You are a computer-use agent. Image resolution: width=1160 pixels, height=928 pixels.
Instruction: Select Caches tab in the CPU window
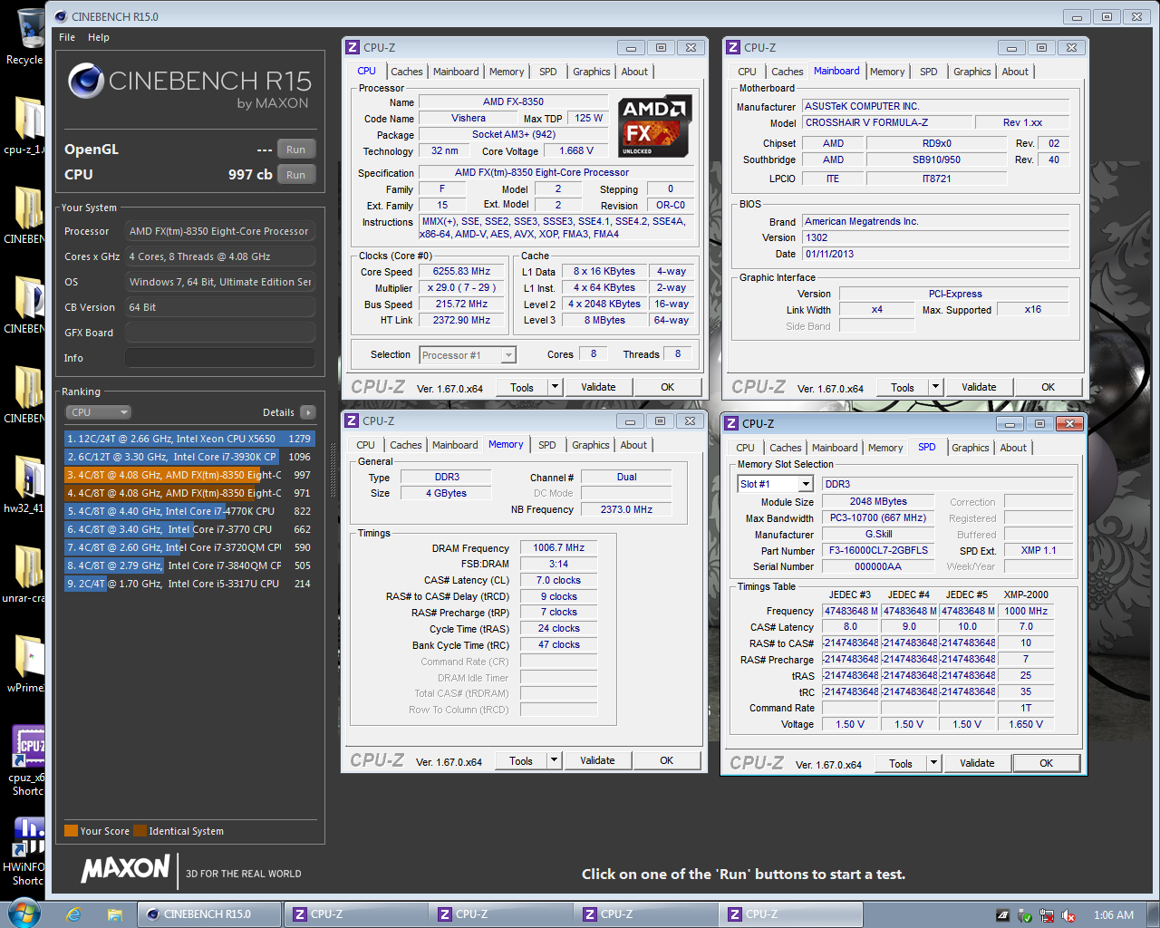coord(407,72)
